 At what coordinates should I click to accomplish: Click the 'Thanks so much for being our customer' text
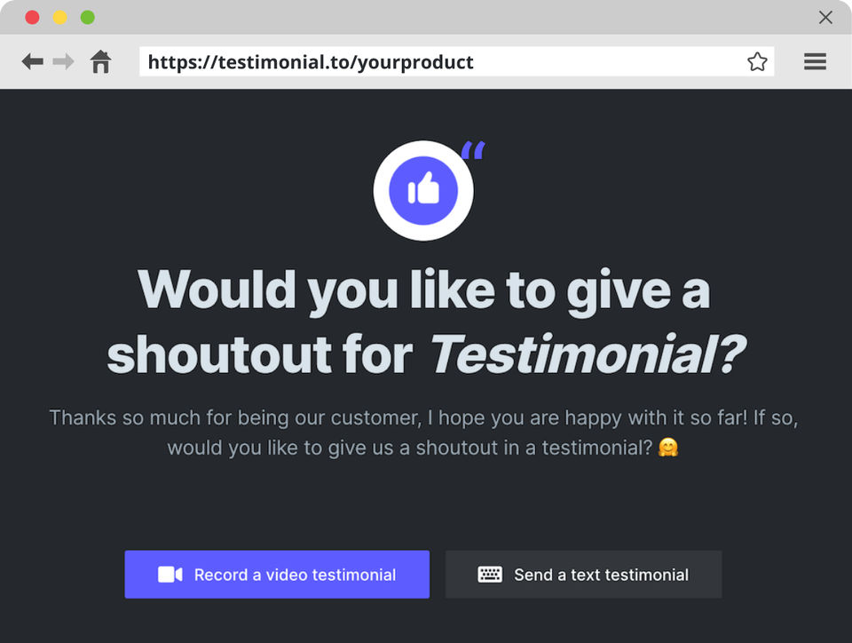(234, 418)
